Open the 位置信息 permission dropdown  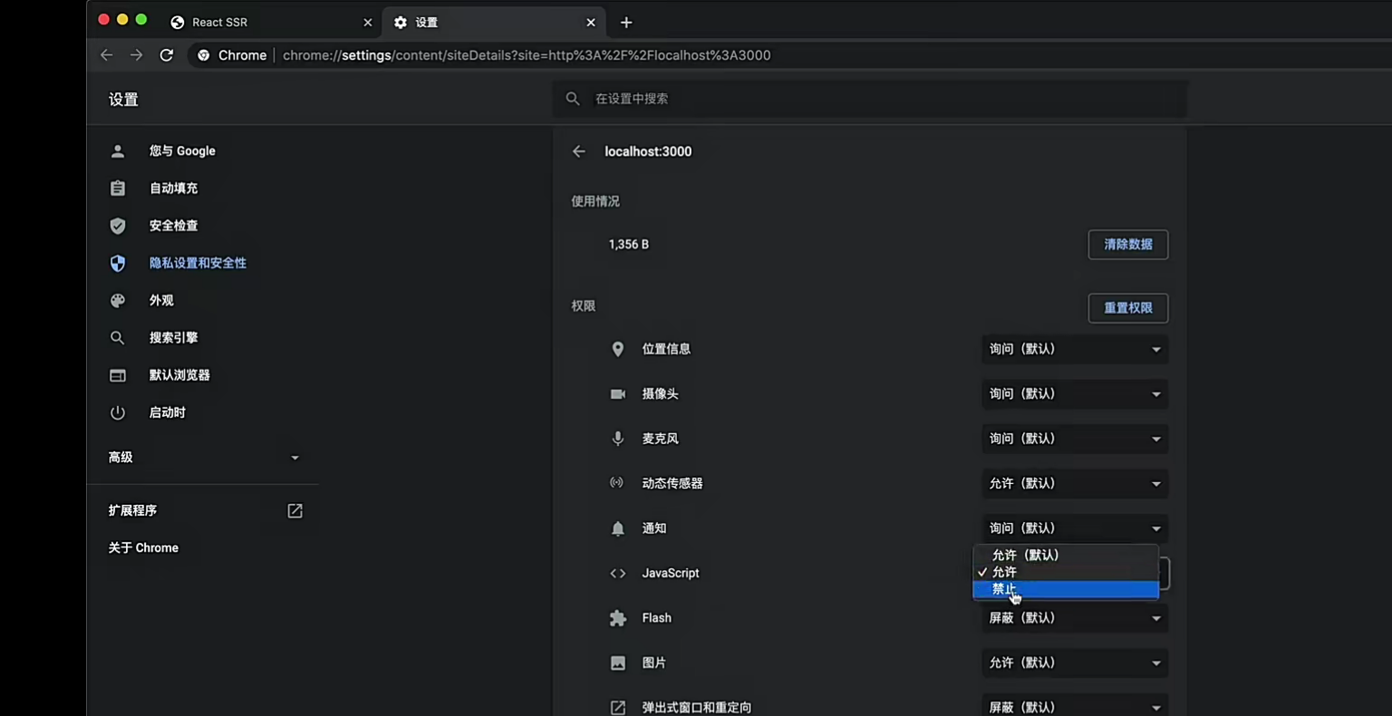coord(1074,349)
